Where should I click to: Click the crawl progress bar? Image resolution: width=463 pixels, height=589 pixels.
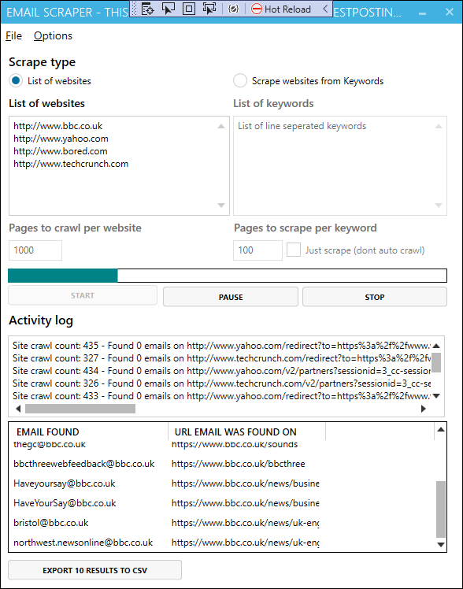228,276
